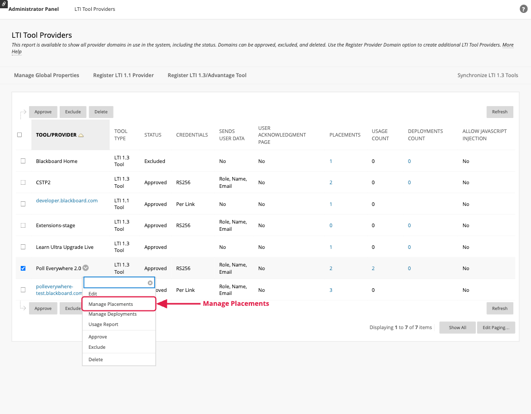Open Edit Paging settings
The height and width of the screenshot is (414, 531).
click(496, 328)
